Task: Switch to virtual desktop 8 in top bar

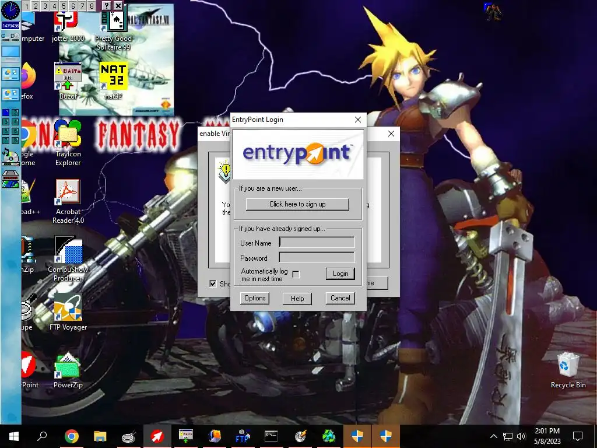Action: [x=92, y=6]
